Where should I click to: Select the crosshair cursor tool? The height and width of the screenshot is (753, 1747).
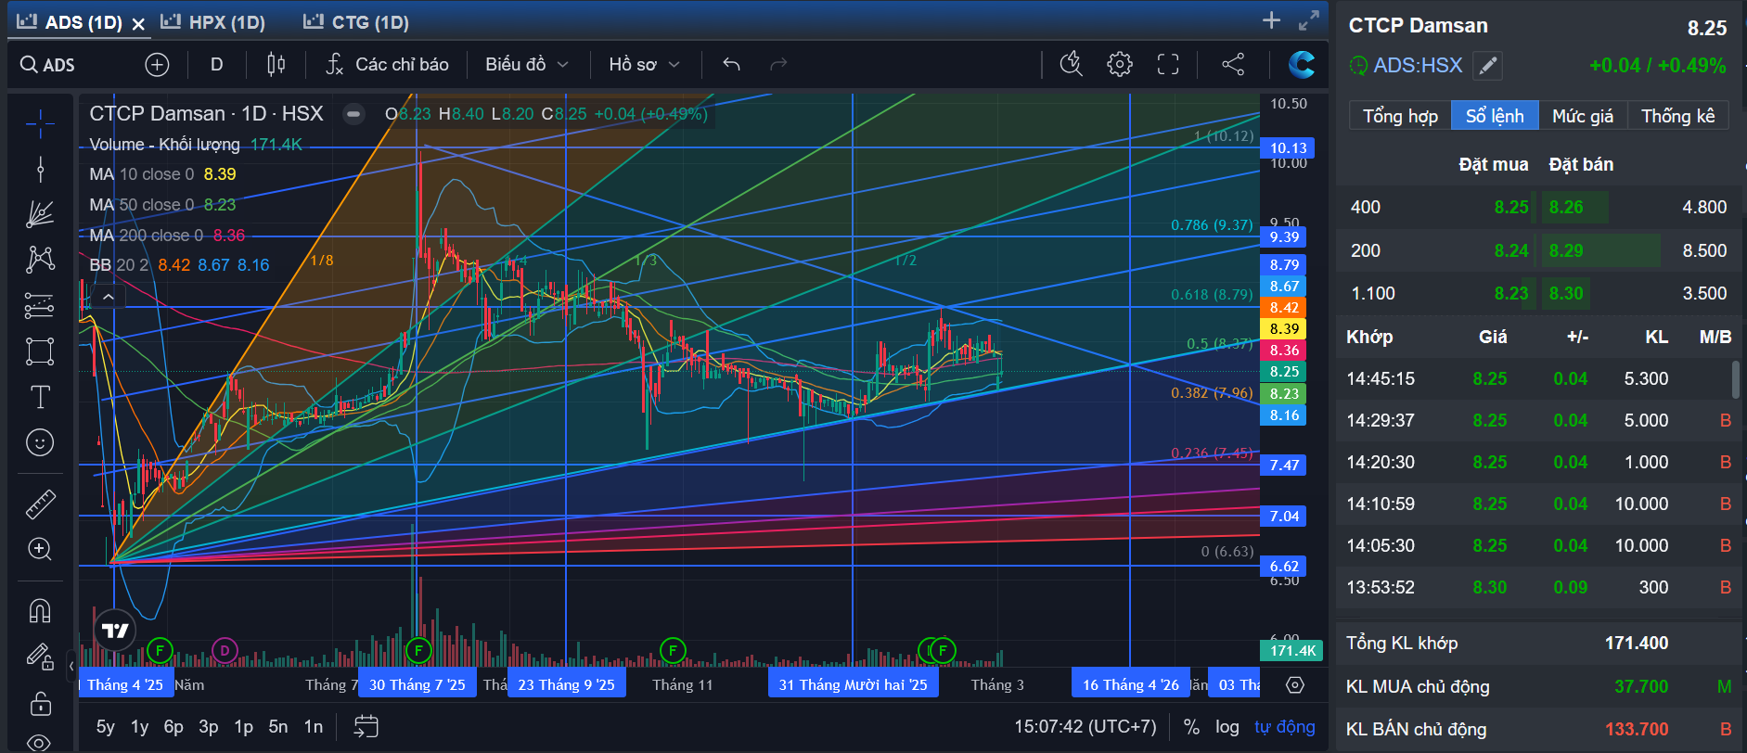40,122
